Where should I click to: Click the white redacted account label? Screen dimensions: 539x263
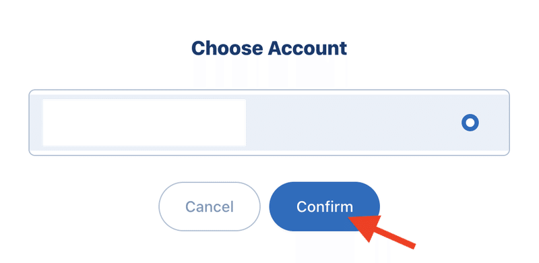(x=144, y=123)
